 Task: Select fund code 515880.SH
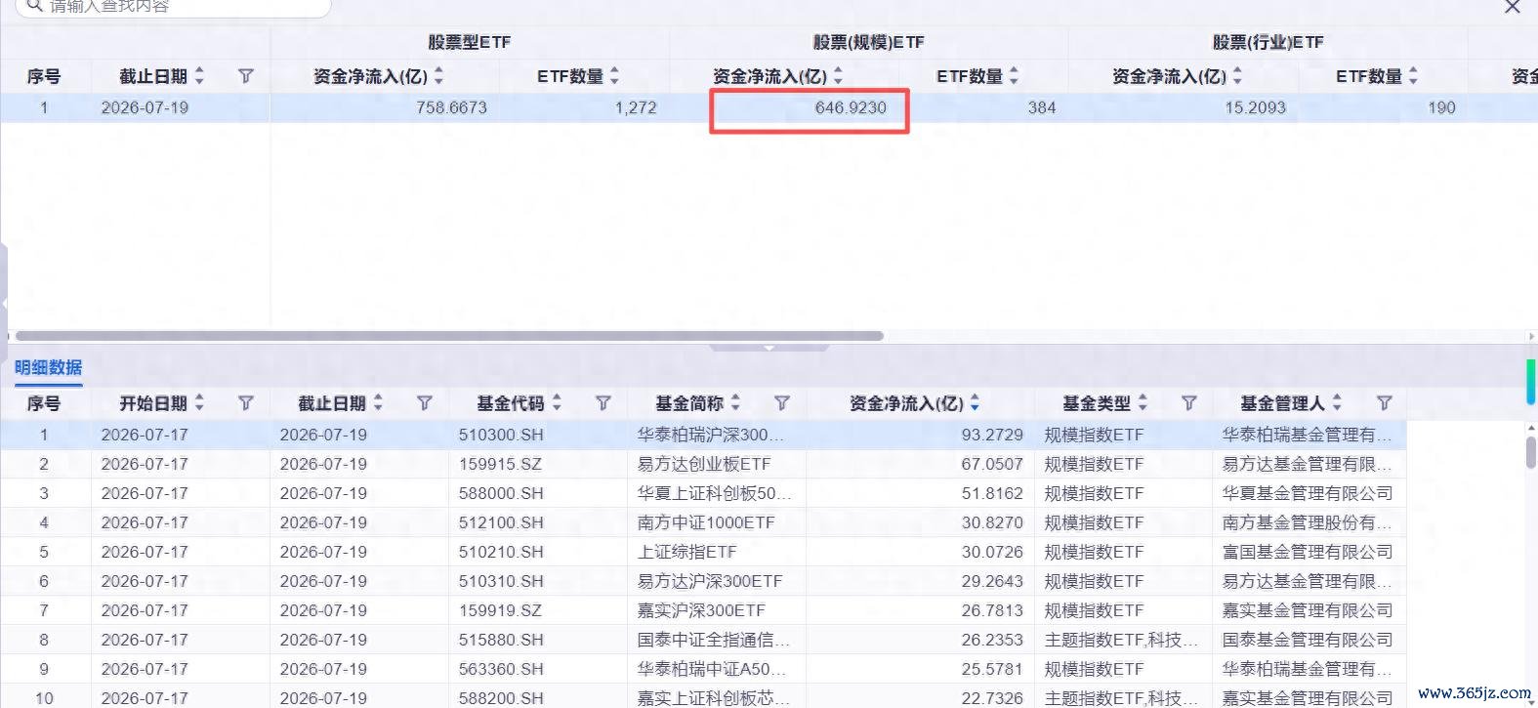[501, 640]
